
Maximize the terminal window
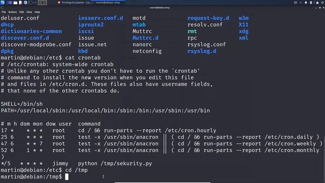click(320, 8)
